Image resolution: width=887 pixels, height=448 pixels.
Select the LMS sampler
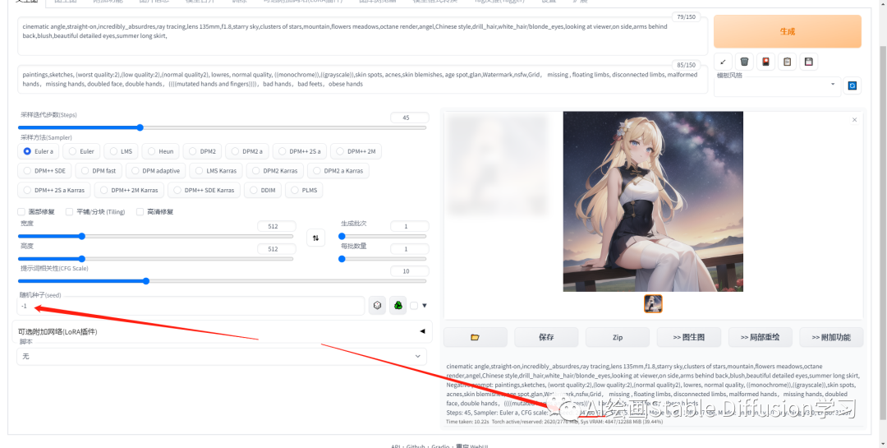pos(121,151)
